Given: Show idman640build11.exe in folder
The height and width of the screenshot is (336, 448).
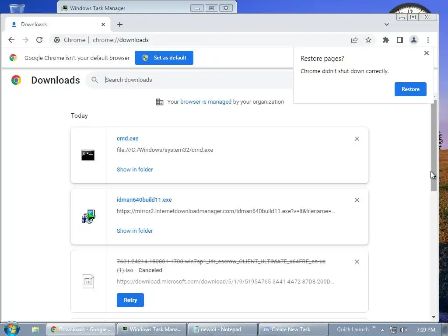Looking at the screenshot, I should [135, 231].
